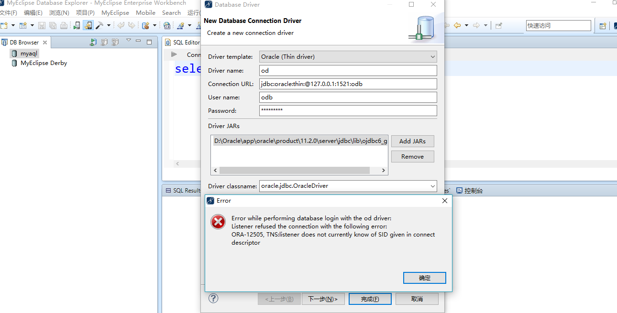The height and width of the screenshot is (313, 617).
Task: Open the 编辑(E) menu
Action: click(33, 13)
